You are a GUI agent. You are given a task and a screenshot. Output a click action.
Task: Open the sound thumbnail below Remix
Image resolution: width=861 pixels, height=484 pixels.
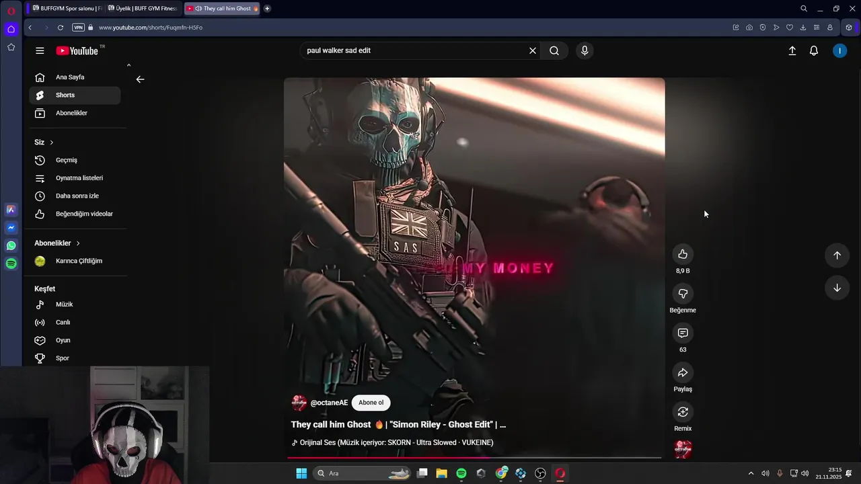pos(683,449)
